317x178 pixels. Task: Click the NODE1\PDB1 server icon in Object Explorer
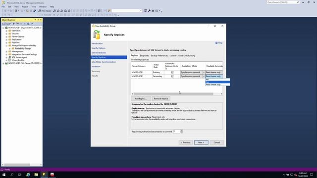(6, 28)
